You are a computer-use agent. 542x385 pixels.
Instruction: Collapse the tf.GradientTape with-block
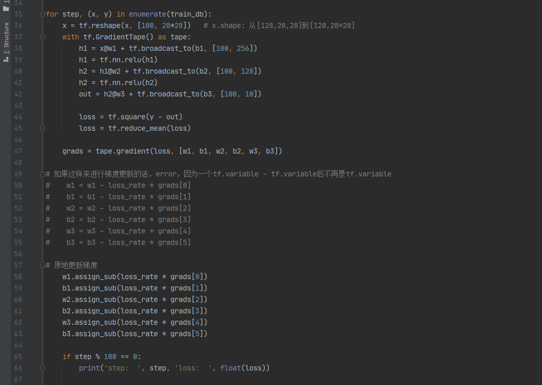coord(43,37)
